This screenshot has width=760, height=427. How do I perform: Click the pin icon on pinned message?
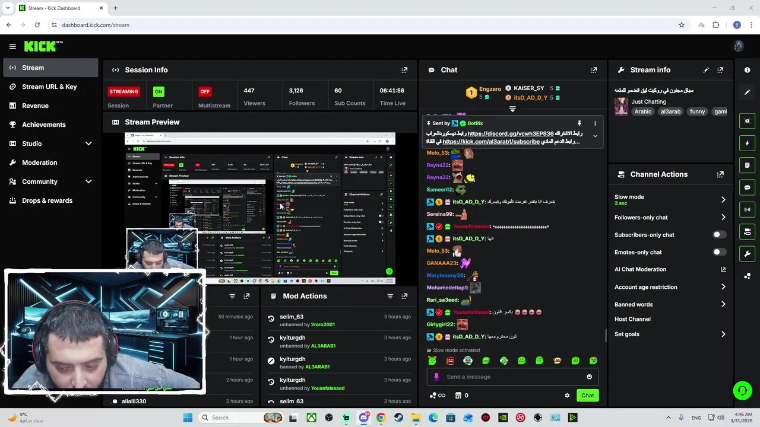click(x=579, y=123)
